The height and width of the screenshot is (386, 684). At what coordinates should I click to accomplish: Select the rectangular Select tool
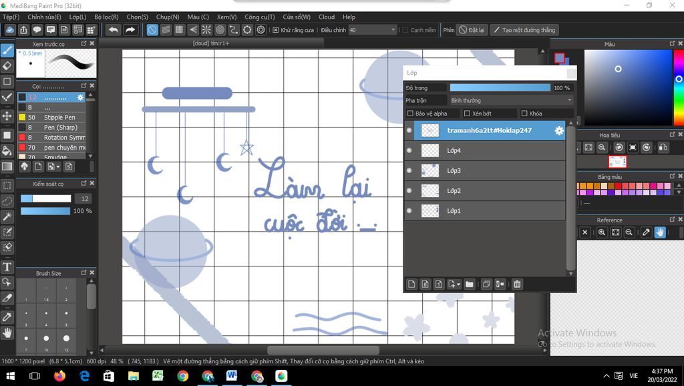point(7,186)
